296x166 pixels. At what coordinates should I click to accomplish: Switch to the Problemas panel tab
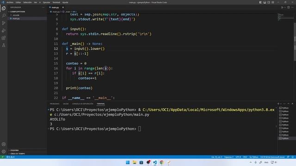pos(55,104)
